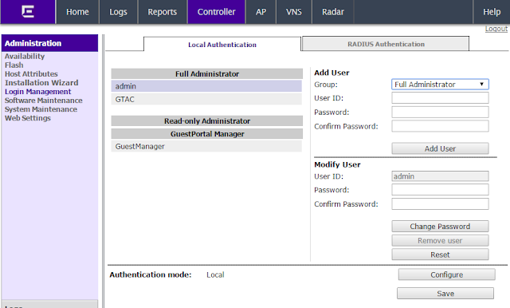The image size is (510, 308).
Task: Open the Controller menu
Action: tap(216, 12)
